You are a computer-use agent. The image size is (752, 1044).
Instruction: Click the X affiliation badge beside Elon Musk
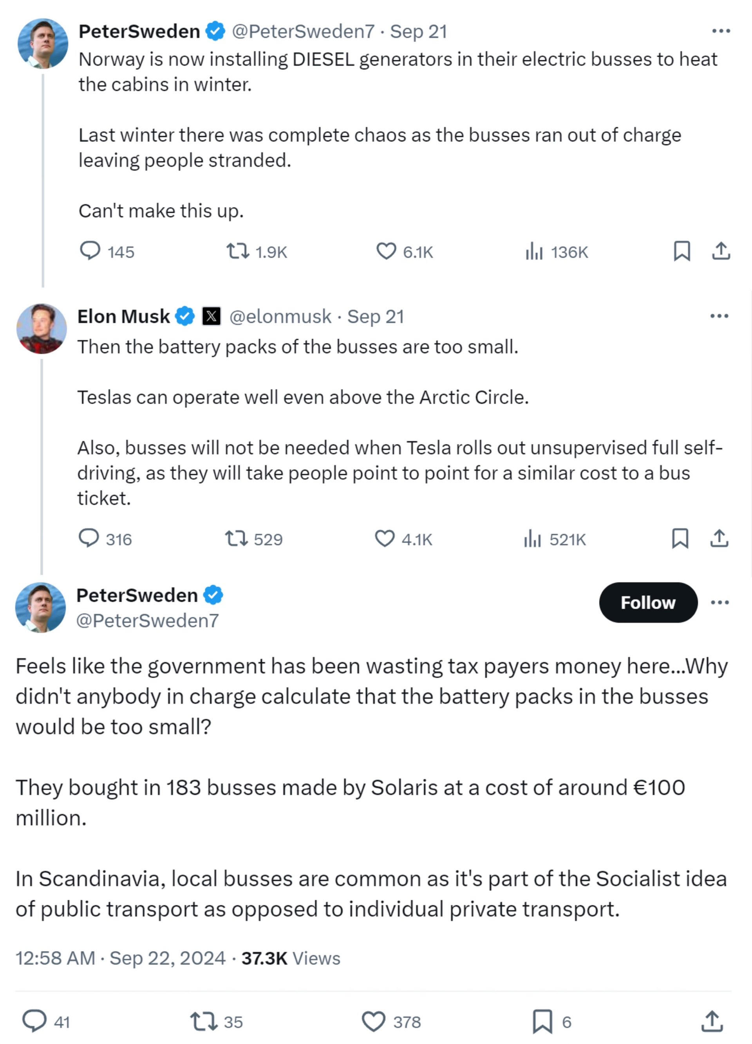(212, 316)
